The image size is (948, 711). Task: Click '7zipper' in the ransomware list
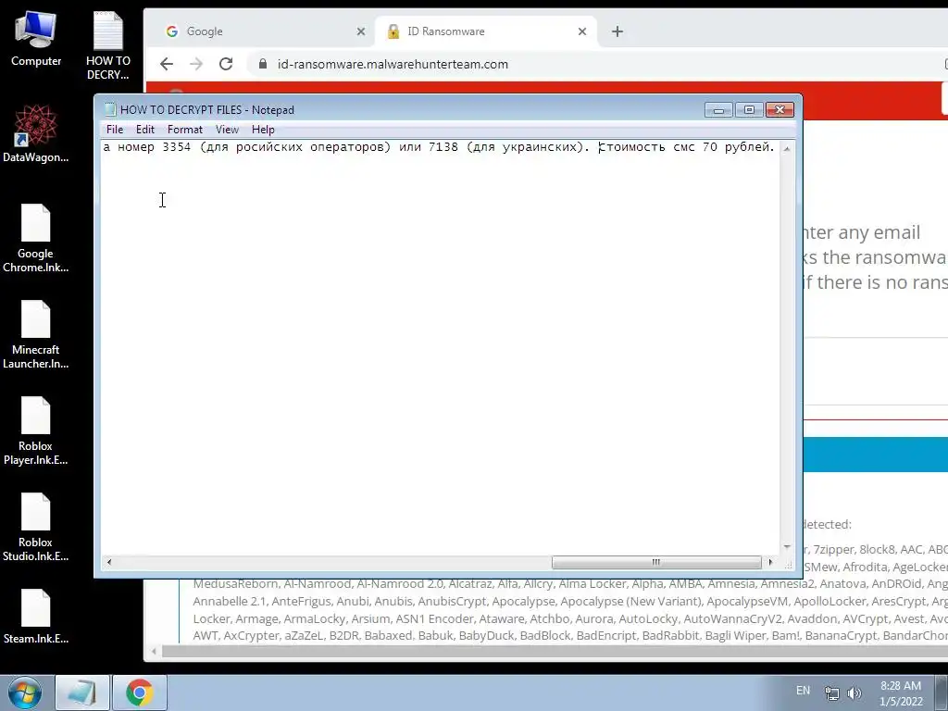(833, 550)
